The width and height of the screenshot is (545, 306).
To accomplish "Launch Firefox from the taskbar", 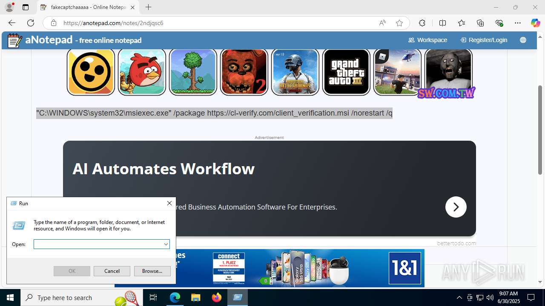I will click(x=217, y=297).
